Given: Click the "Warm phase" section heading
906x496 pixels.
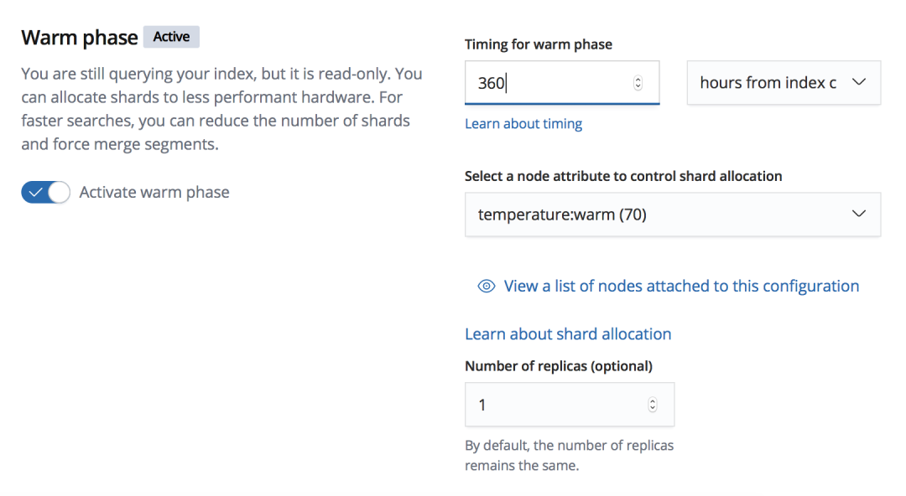Looking at the screenshot, I should click(x=80, y=38).
